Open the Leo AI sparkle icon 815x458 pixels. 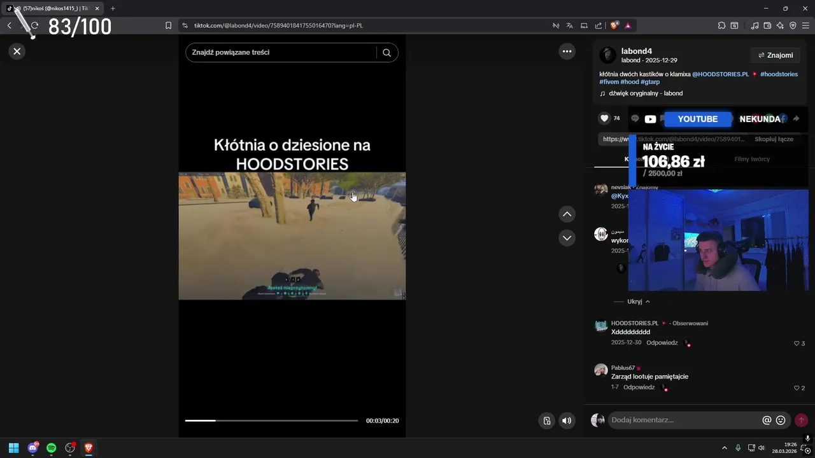780,25
